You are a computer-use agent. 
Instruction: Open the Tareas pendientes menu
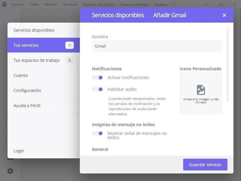coord(134,5)
